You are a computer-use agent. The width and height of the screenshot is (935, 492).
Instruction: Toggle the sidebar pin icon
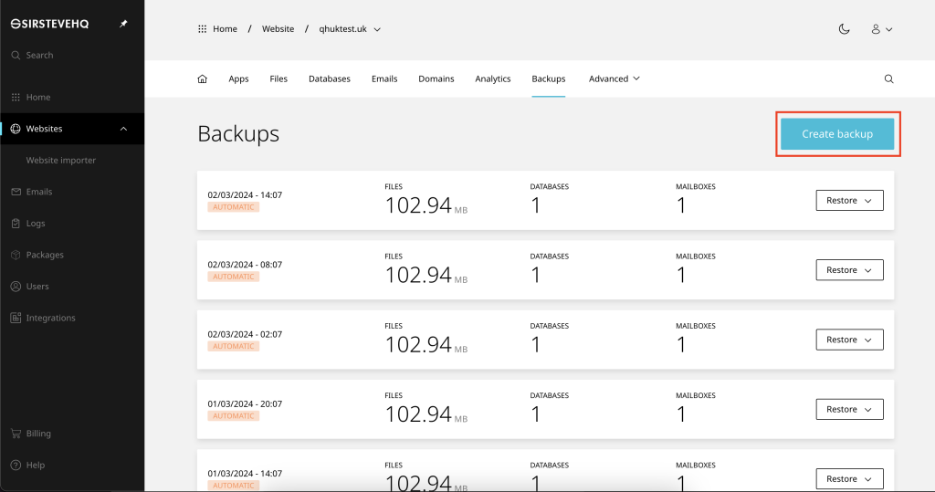click(123, 24)
